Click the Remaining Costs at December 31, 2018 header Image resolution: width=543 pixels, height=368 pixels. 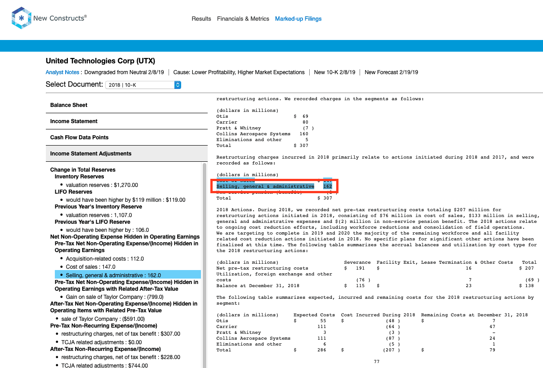pyautogui.click(x=474, y=315)
